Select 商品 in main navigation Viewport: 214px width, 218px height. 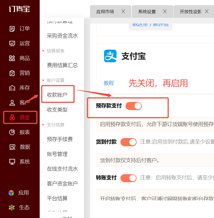click(x=25, y=58)
